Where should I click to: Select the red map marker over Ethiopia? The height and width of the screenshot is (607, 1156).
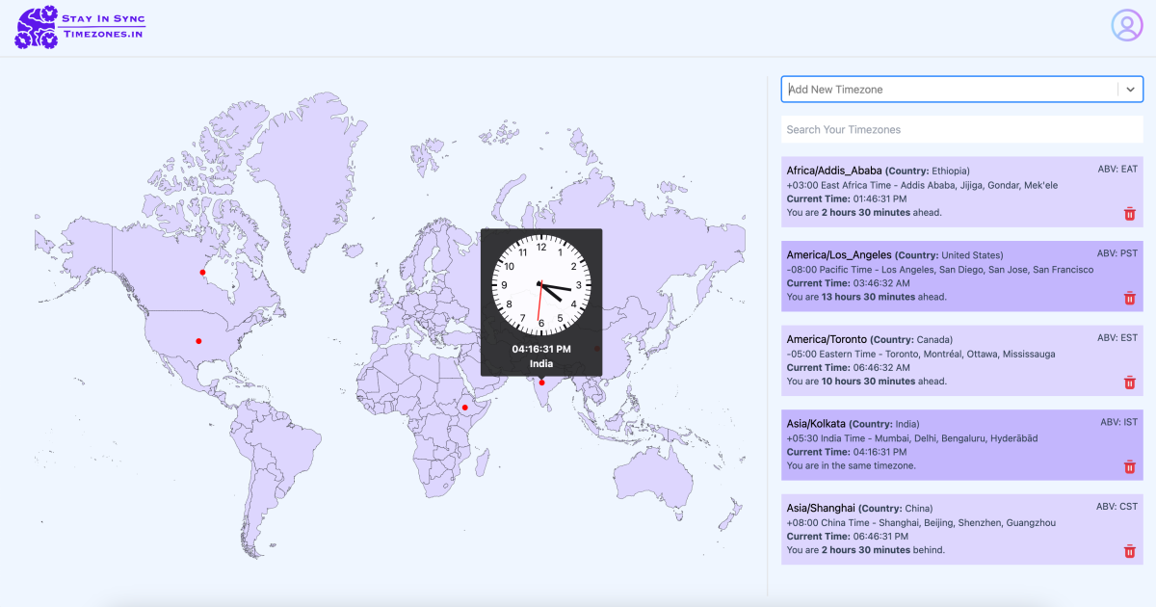pos(464,408)
